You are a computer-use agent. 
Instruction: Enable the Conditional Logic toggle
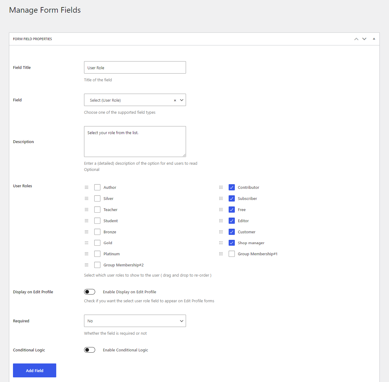click(x=90, y=350)
